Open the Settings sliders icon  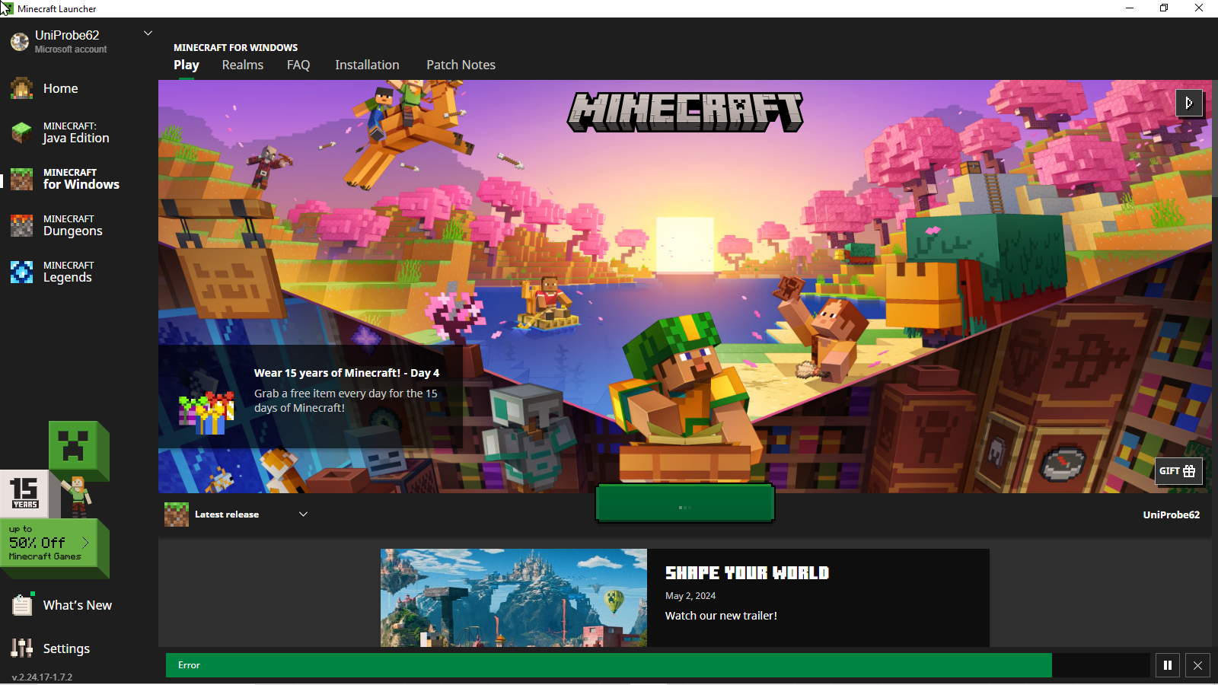tap(21, 648)
